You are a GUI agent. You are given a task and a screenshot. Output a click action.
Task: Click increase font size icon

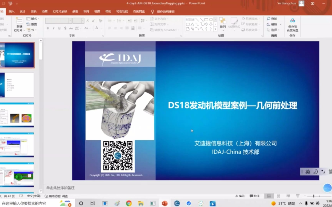[x=88, y=21]
